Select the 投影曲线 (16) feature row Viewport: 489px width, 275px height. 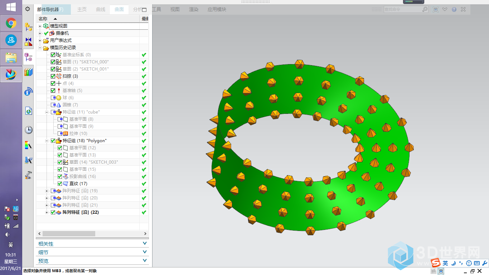point(92,177)
